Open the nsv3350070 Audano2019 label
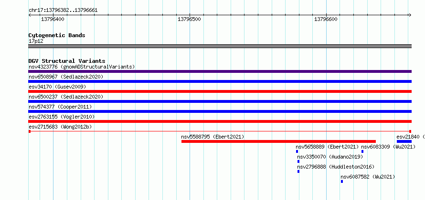This screenshot has width=425, height=200. [330, 157]
